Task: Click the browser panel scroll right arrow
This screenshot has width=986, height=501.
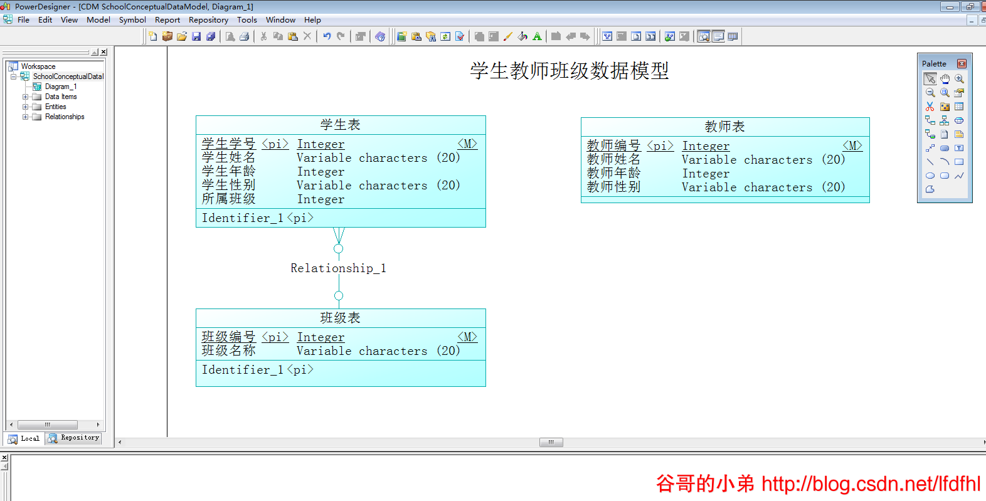Action: click(x=98, y=425)
